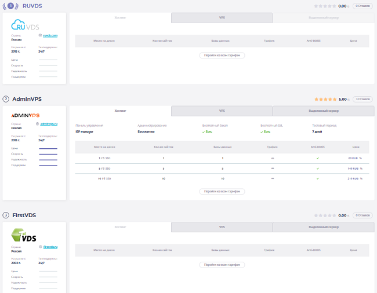
Task: Click the globe icon beside ruvds.com
Action: point(40,35)
